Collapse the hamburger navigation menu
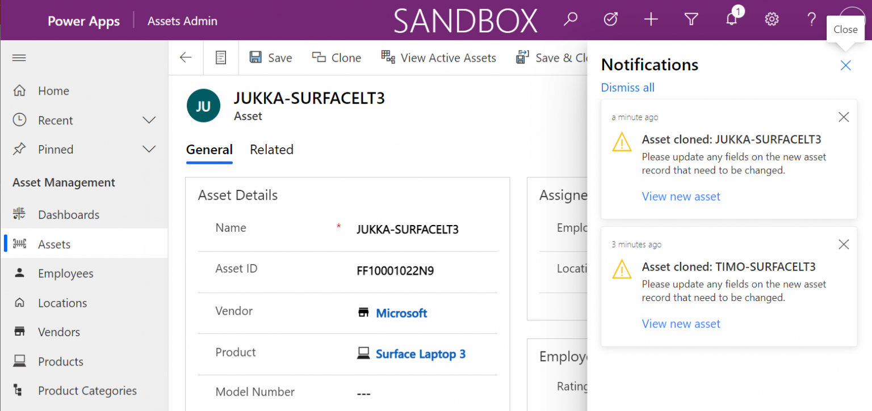The width and height of the screenshot is (872, 411). click(x=19, y=58)
